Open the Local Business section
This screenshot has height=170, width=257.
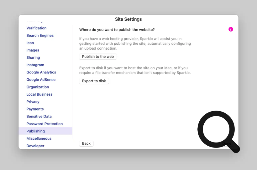click(x=39, y=94)
